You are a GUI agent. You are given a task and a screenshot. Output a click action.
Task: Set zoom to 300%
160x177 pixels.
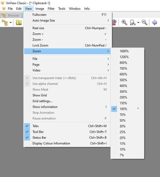coord(127,92)
